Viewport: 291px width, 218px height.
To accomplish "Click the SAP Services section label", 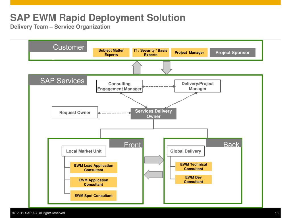I will coord(58,80).
